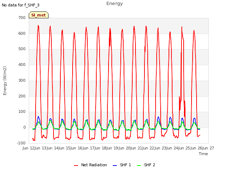Click the Jun 27 x-axis tick label

click(x=208, y=148)
